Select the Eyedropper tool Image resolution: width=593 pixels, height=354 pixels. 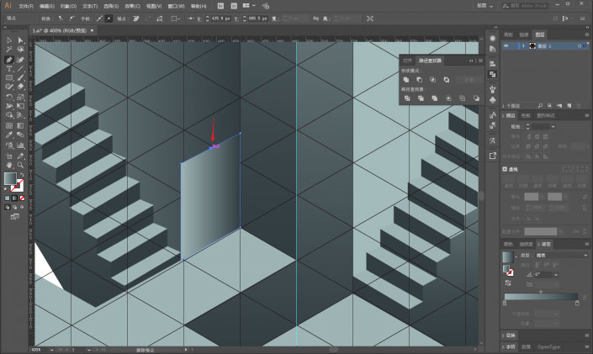pyautogui.click(x=9, y=135)
